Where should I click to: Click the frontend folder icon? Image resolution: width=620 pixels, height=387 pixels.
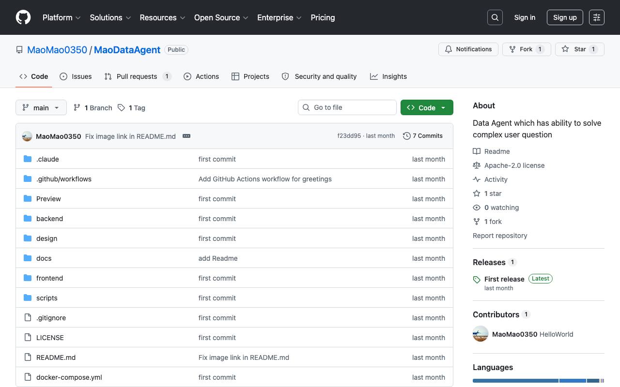click(x=28, y=278)
